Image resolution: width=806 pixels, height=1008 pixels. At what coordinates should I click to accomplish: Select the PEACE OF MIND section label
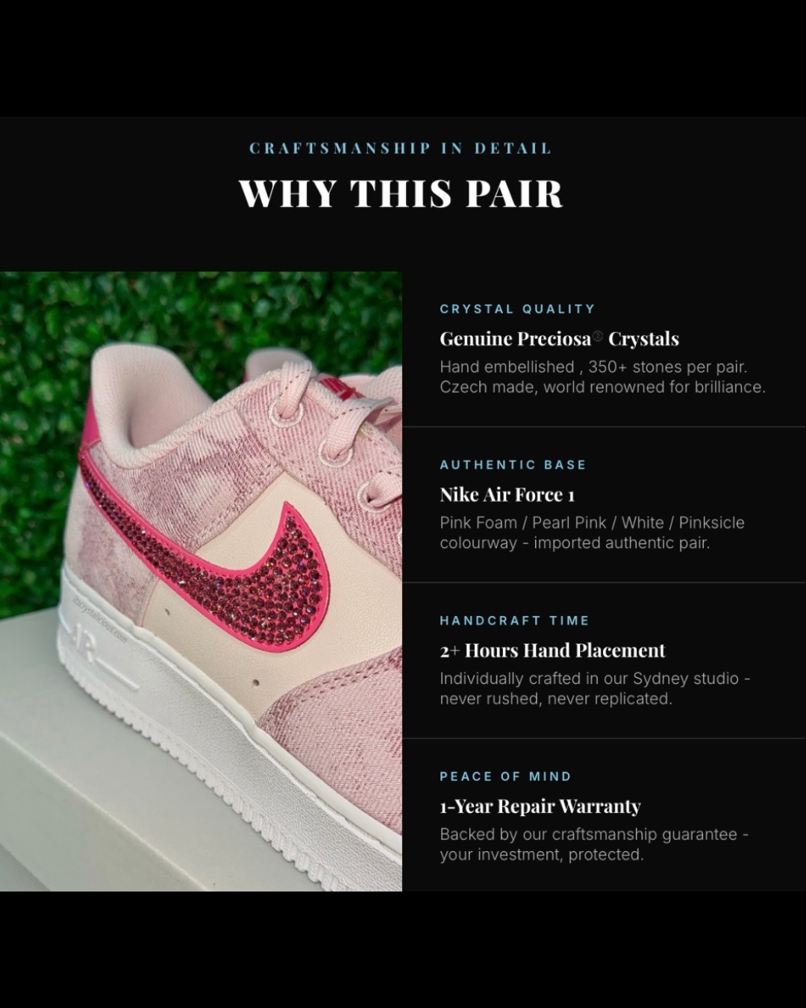point(505,777)
